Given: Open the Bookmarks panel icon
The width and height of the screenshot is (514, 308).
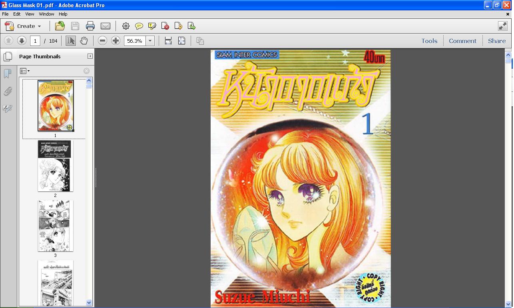Looking at the screenshot, I should (x=7, y=74).
